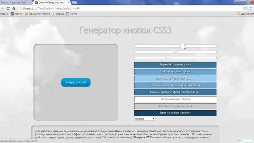Open the Поиск в Интернете bookmark

click(x=37, y=14)
